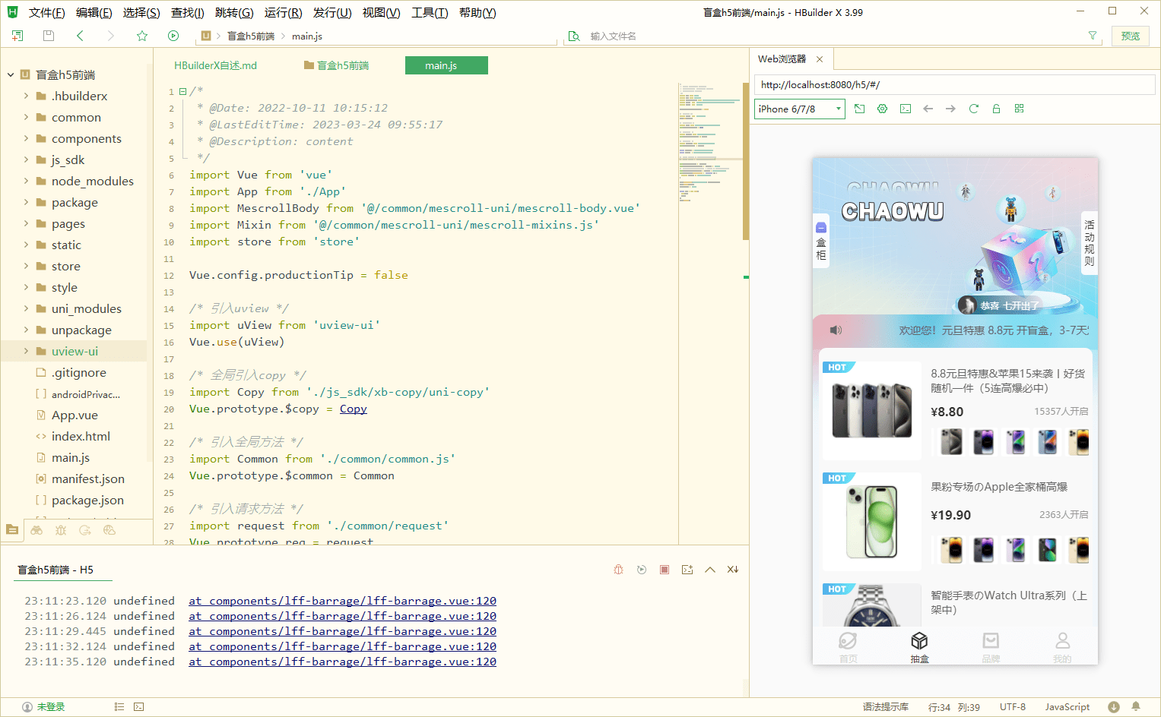Screen dimensions: 1161x717
Task: Open devtools console icon in browser toolbar
Action: point(905,109)
